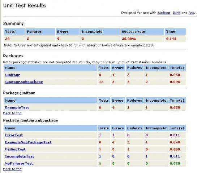The image size is (197, 173).
Task: Click the summary Errors value 9
Action: [x=58, y=39]
